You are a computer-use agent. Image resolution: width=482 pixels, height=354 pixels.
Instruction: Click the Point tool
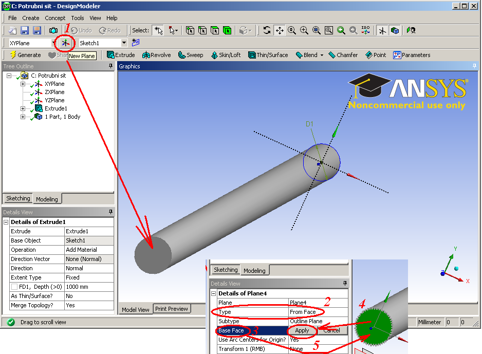375,55
